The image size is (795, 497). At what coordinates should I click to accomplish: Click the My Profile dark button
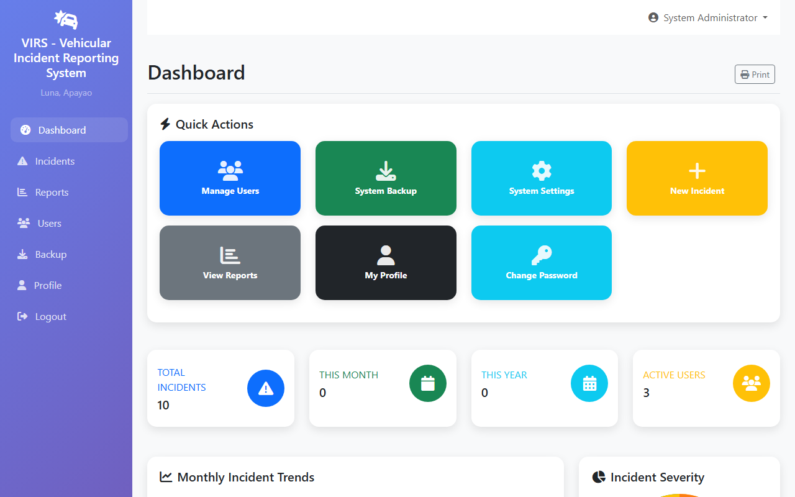click(386, 263)
